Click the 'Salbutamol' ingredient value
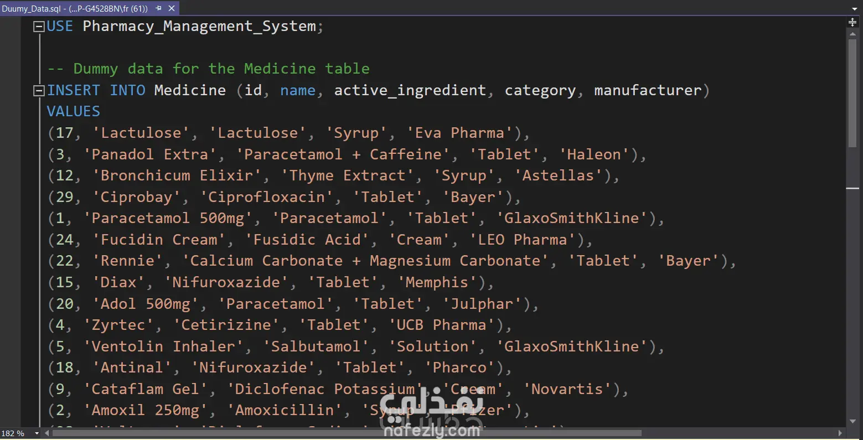Screen dimensions: 863x440 point(316,346)
